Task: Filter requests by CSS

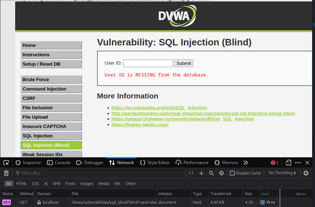Action: click(35, 184)
